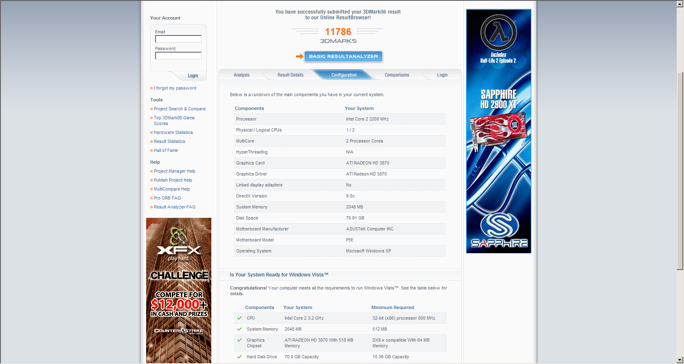The width and height of the screenshot is (684, 364).
Task: Click the check icon beside Graphics Chipset
Action: [239, 340]
